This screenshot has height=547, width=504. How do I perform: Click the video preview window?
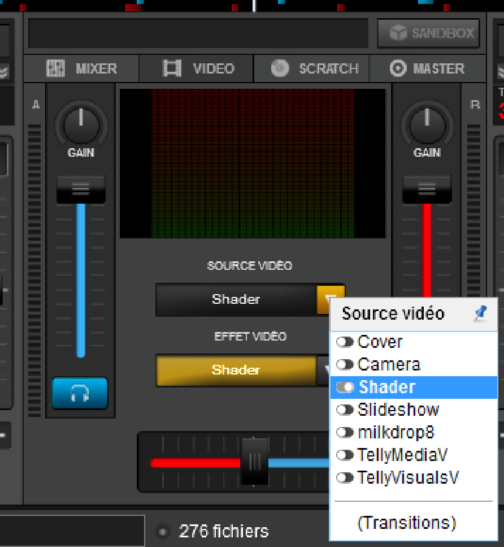(x=253, y=163)
